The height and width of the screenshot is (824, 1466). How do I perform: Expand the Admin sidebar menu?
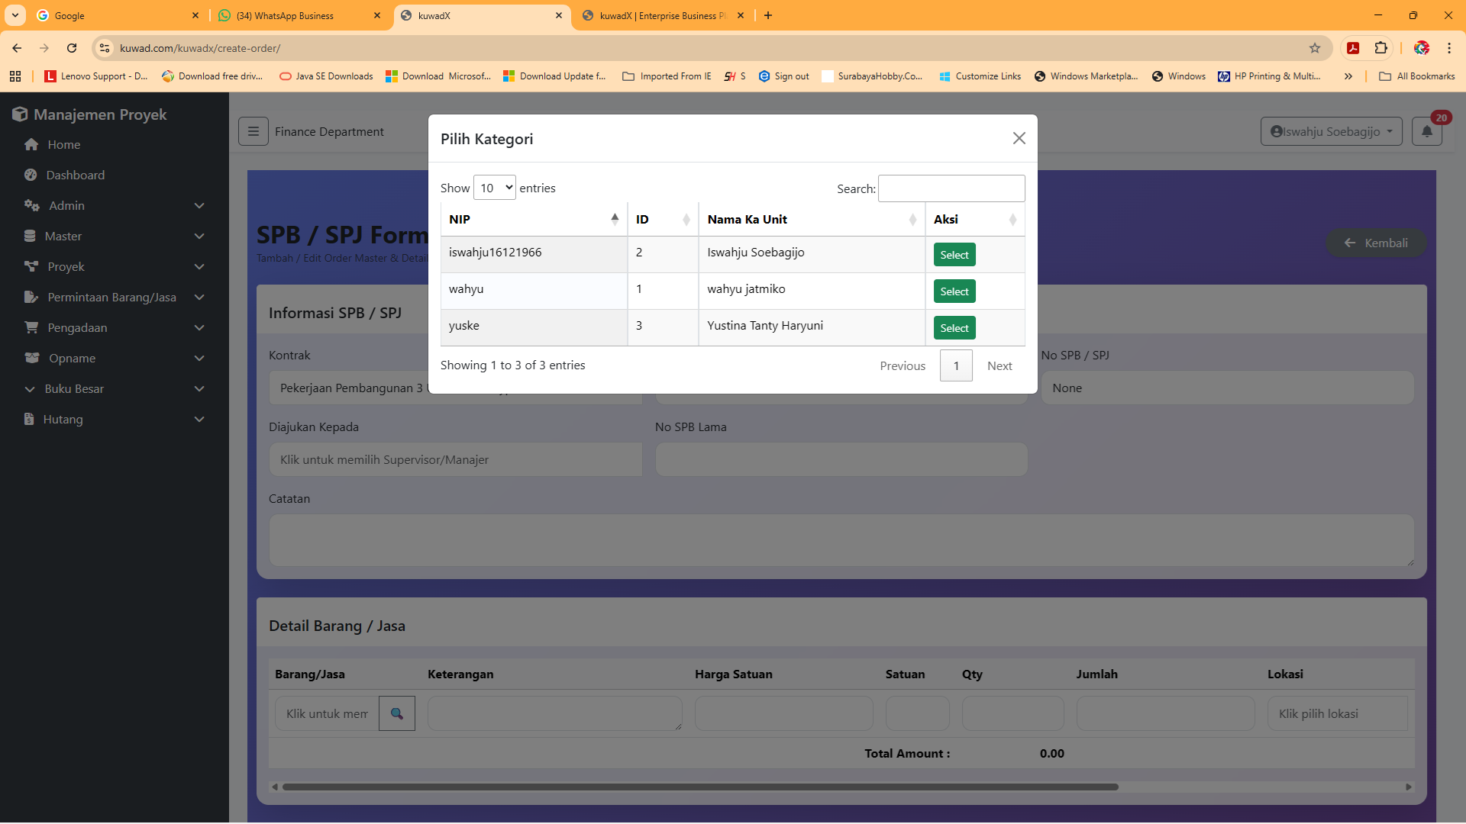[115, 206]
